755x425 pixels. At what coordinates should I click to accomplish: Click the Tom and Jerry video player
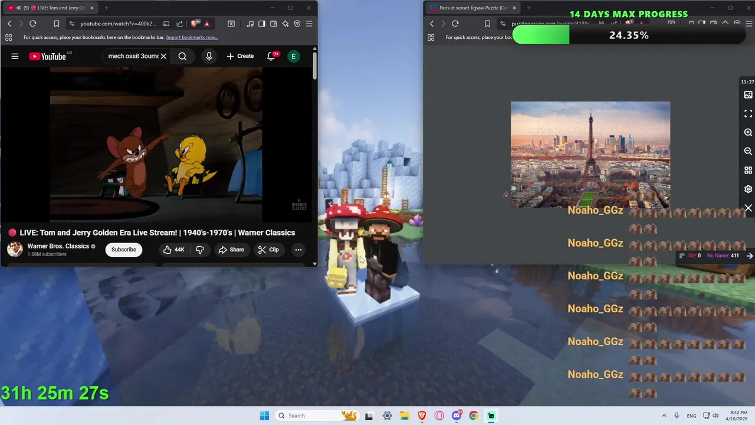pos(156,145)
